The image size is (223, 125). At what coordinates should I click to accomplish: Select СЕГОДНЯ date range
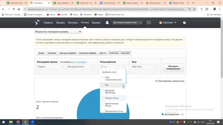(52, 53)
